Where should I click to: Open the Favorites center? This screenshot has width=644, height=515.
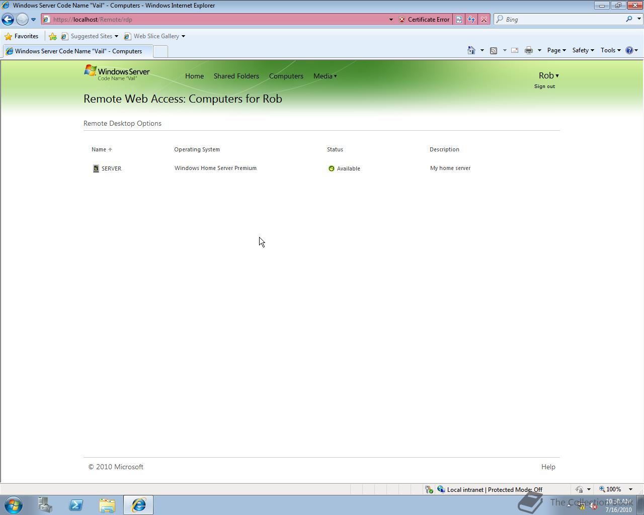pyautogui.click(x=21, y=36)
